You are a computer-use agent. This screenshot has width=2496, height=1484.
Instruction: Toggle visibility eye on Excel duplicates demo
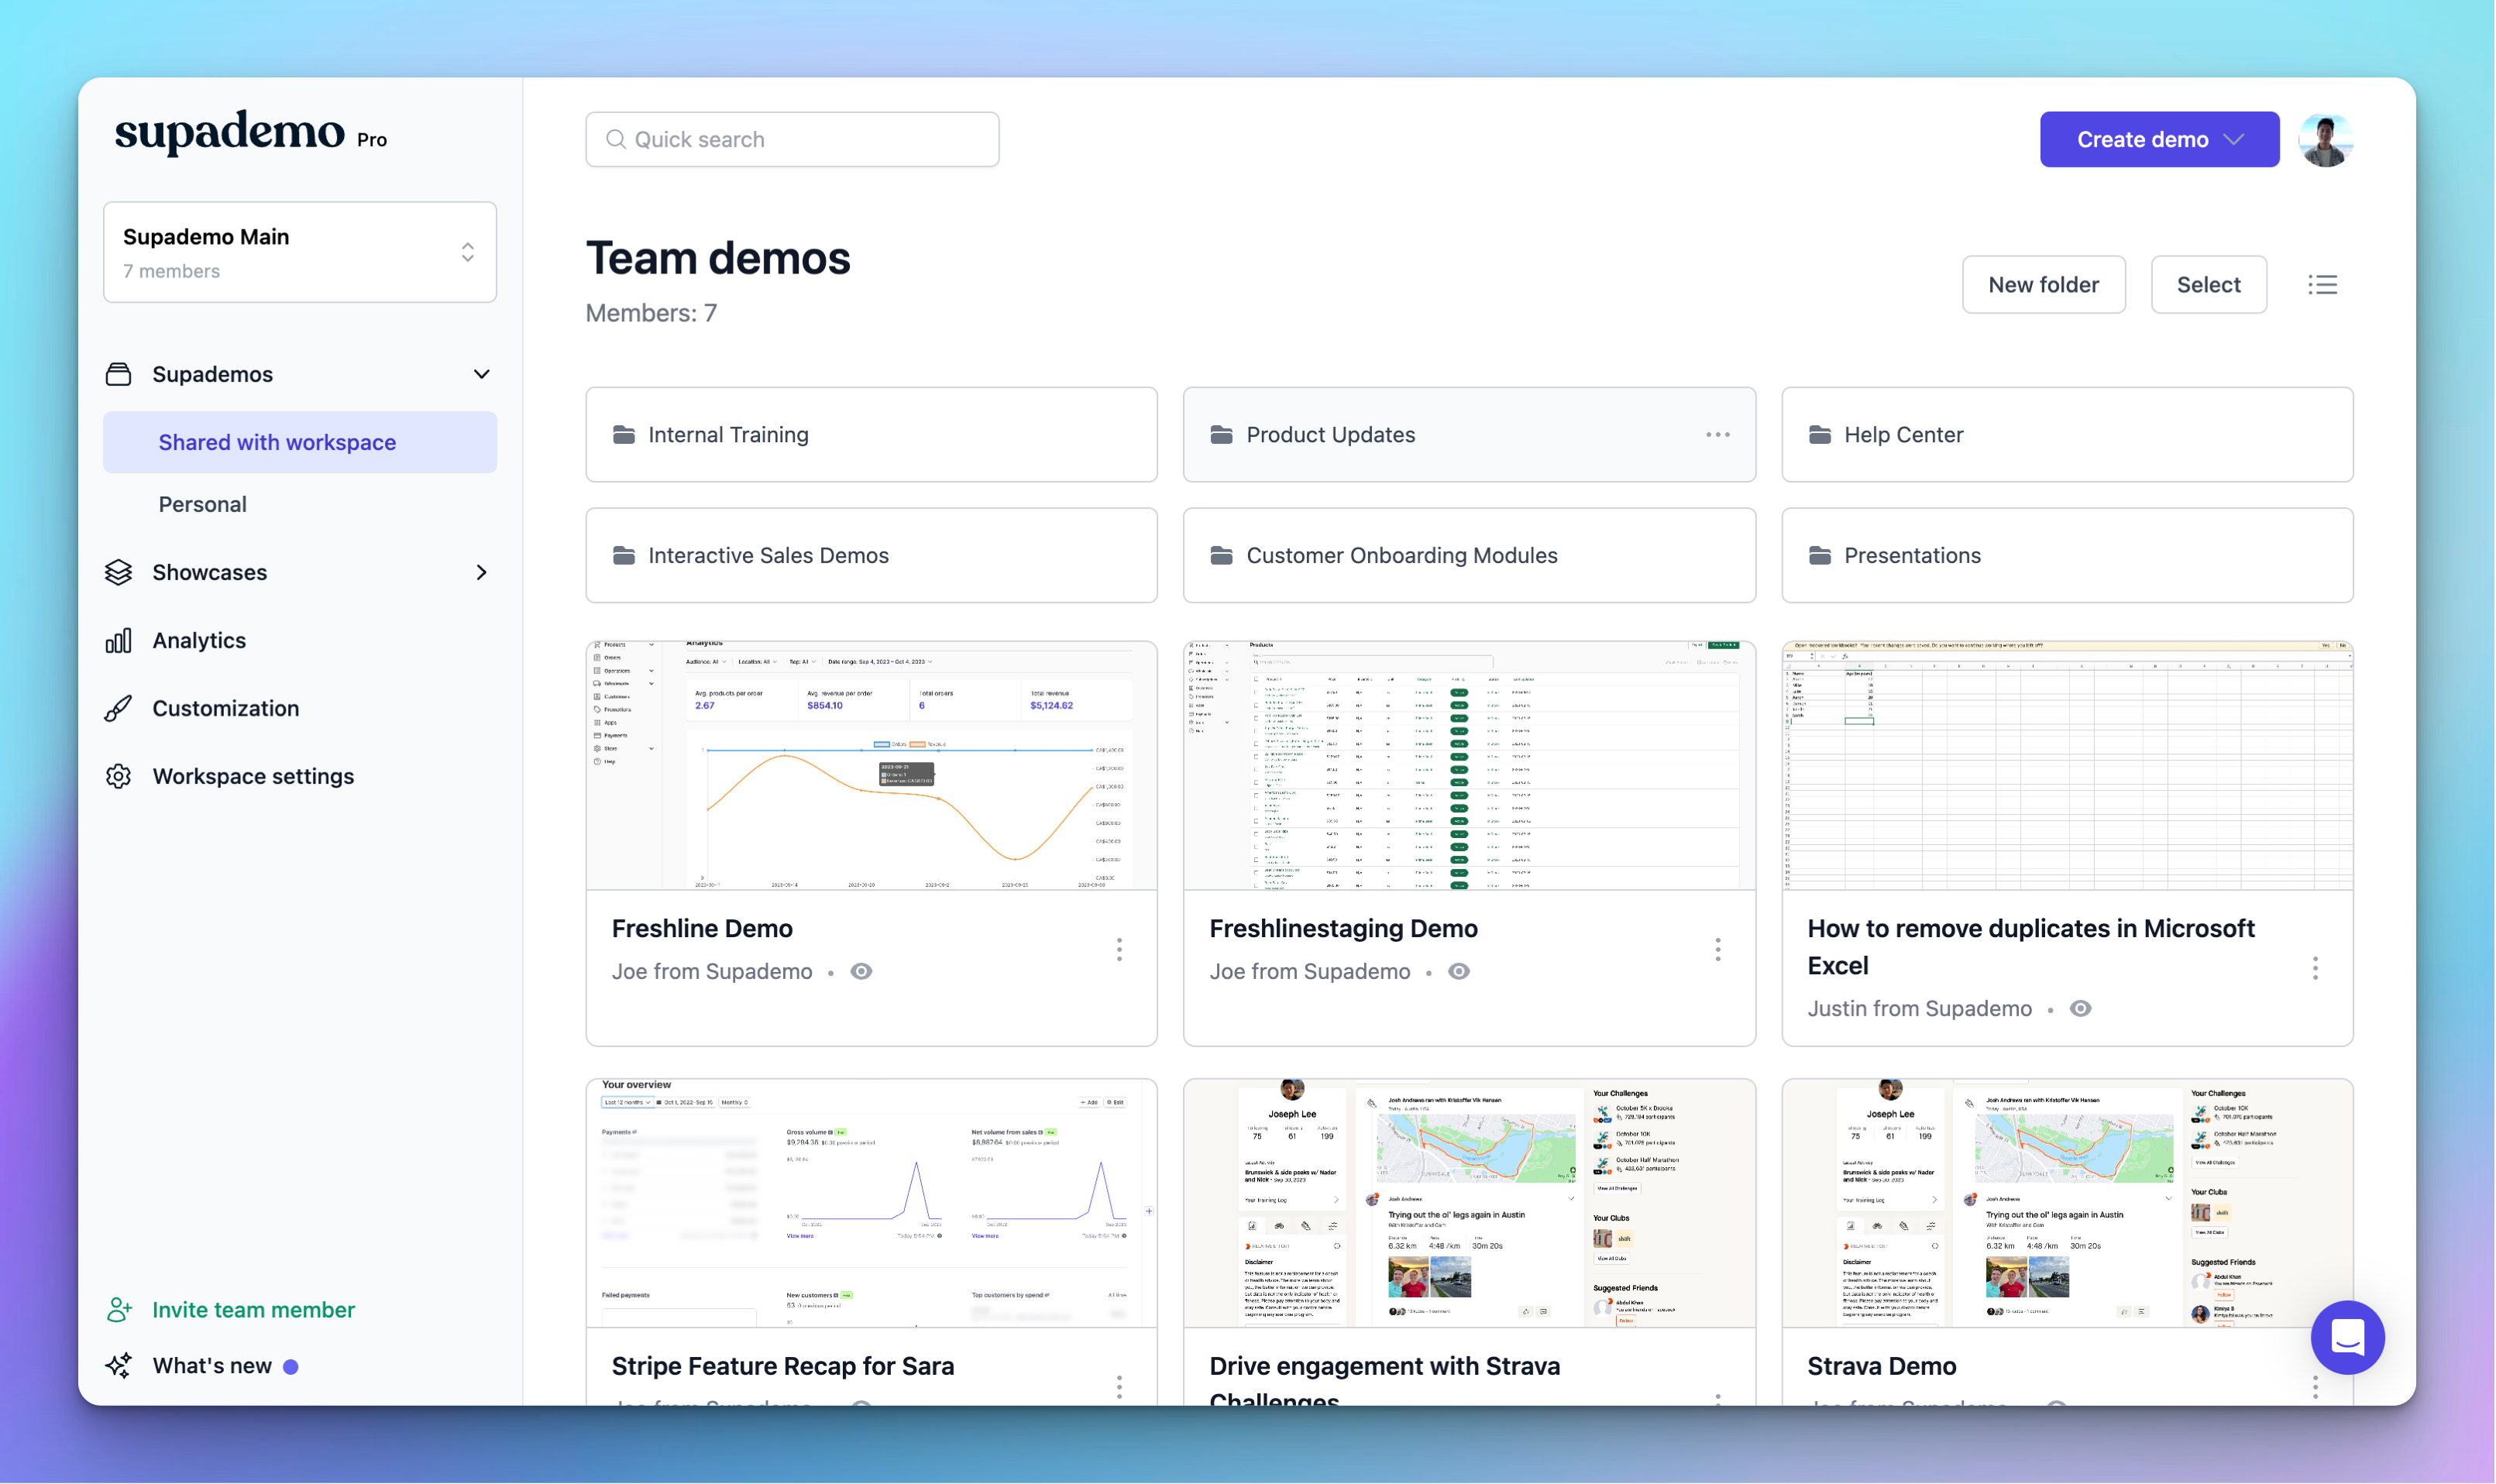tap(2080, 1008)
